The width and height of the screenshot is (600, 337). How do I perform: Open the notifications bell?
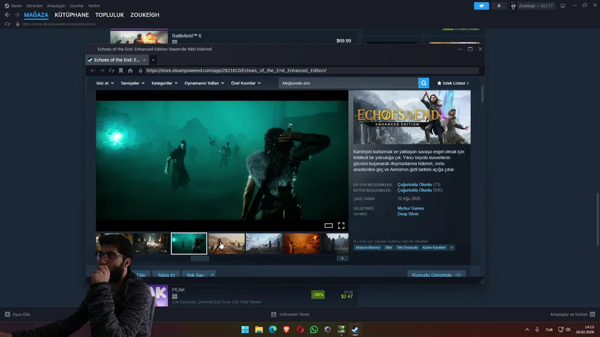point(499,6)
